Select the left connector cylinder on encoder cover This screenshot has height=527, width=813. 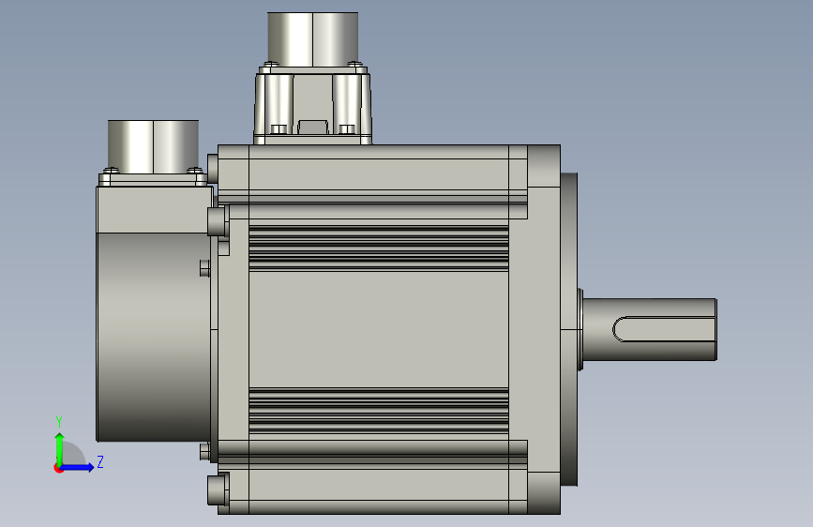click(x=153, y=147)
